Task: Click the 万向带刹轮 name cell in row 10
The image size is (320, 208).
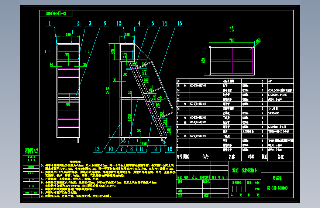Action: click(x=228, y=108)
